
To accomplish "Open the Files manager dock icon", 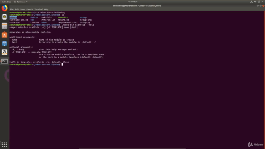I will pos(5,26).
